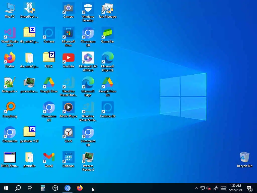Select the PROD_Start file icon
This screenshot has width=257, height=193.
click(10, 160)
